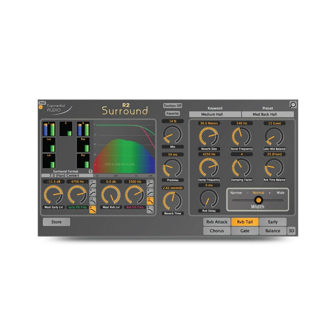
Task: Click the Rsr channel level meter
Action: pos(83,161)
